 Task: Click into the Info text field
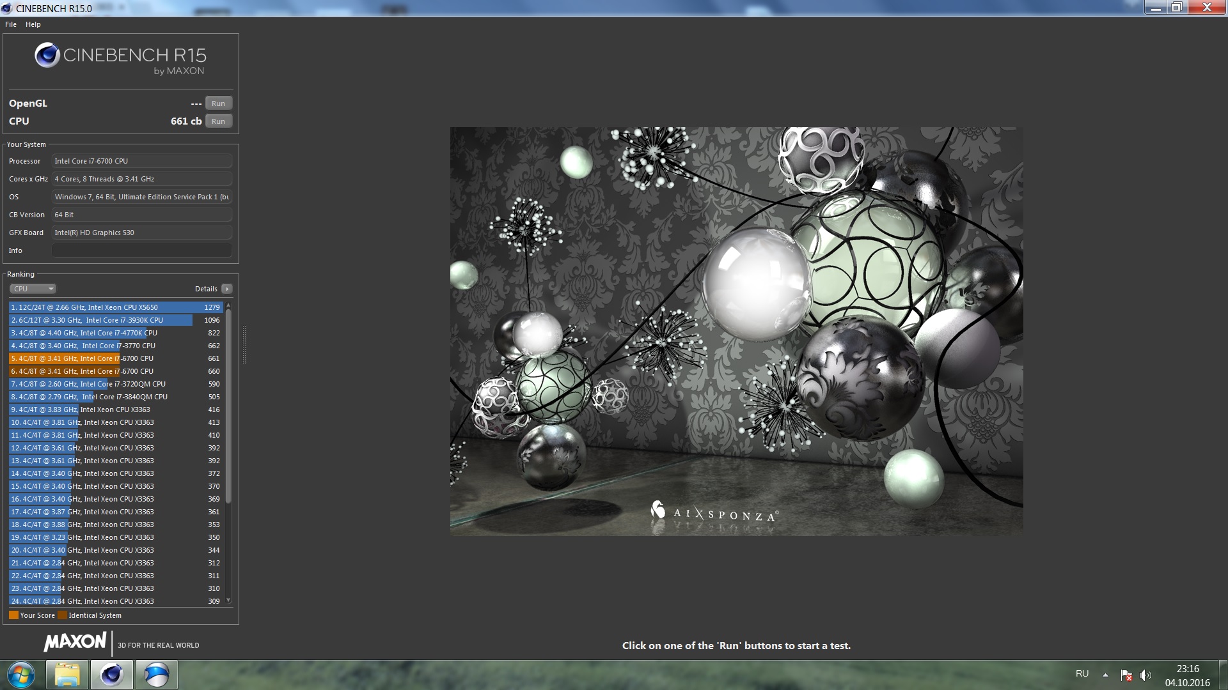point(141,250)
